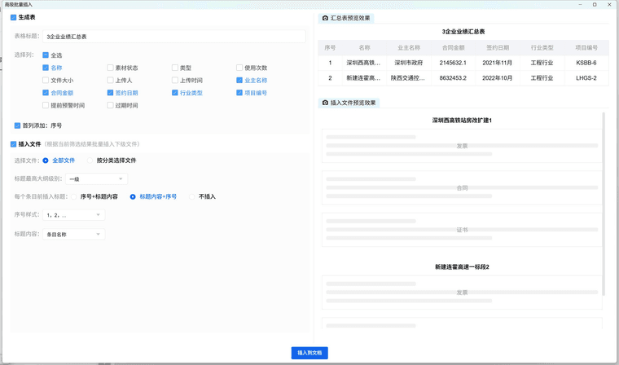The image size is (619, 365).
Task: Click camera icon beside 插入文件预览效果
Action: coord(325,103)
